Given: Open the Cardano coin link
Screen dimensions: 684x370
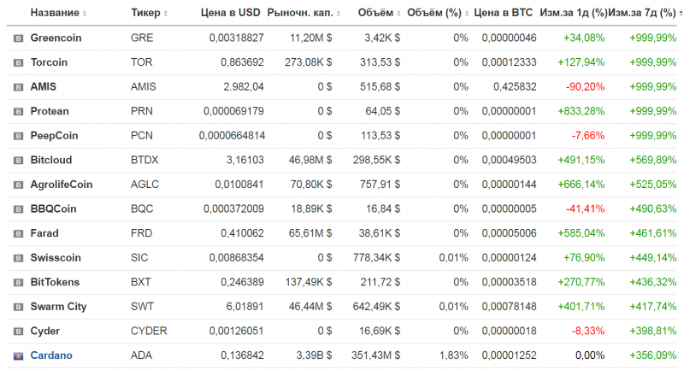Looking at the screenshot, I should [51, 355].
